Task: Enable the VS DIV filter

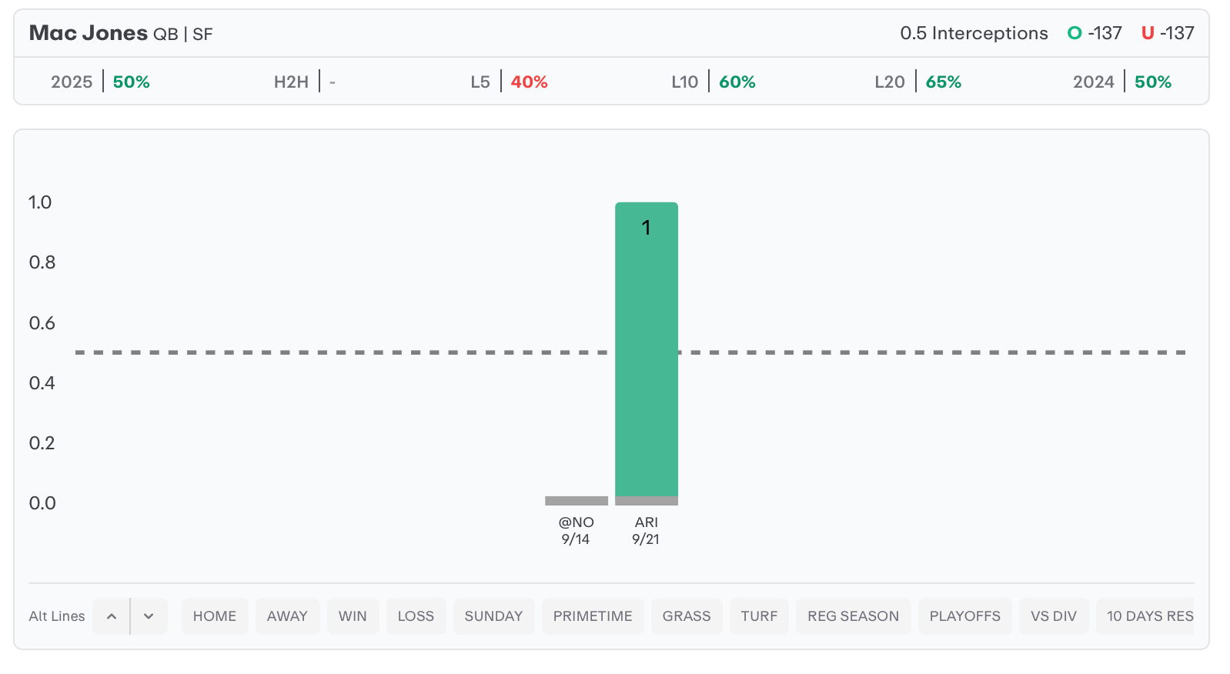Action: (x=1053, y=616)
